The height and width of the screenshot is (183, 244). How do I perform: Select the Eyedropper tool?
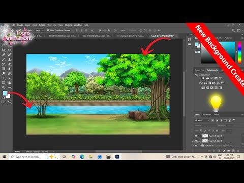tap(4, 55)
